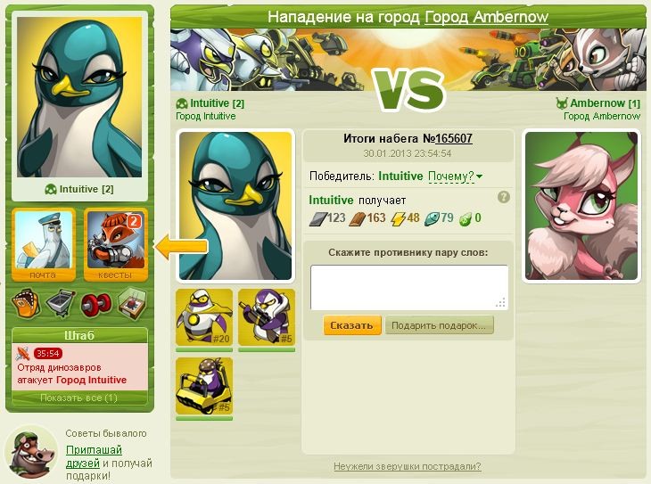The height and width of the screenshot is (484, 651).
Task: Click the question mark help icon
Action: tap(504, 197)
